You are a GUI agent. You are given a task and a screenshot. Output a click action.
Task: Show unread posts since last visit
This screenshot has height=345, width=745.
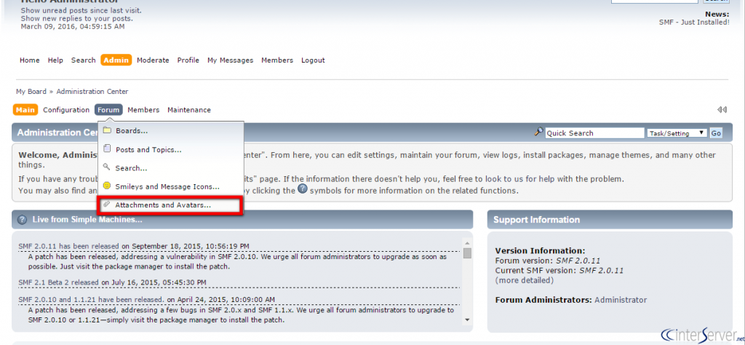click(x=81, y=10)
